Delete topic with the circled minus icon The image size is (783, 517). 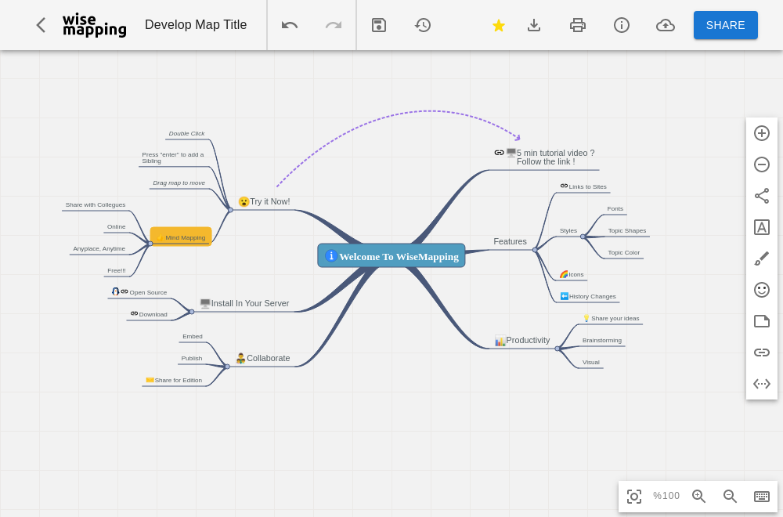coord(762,164)
